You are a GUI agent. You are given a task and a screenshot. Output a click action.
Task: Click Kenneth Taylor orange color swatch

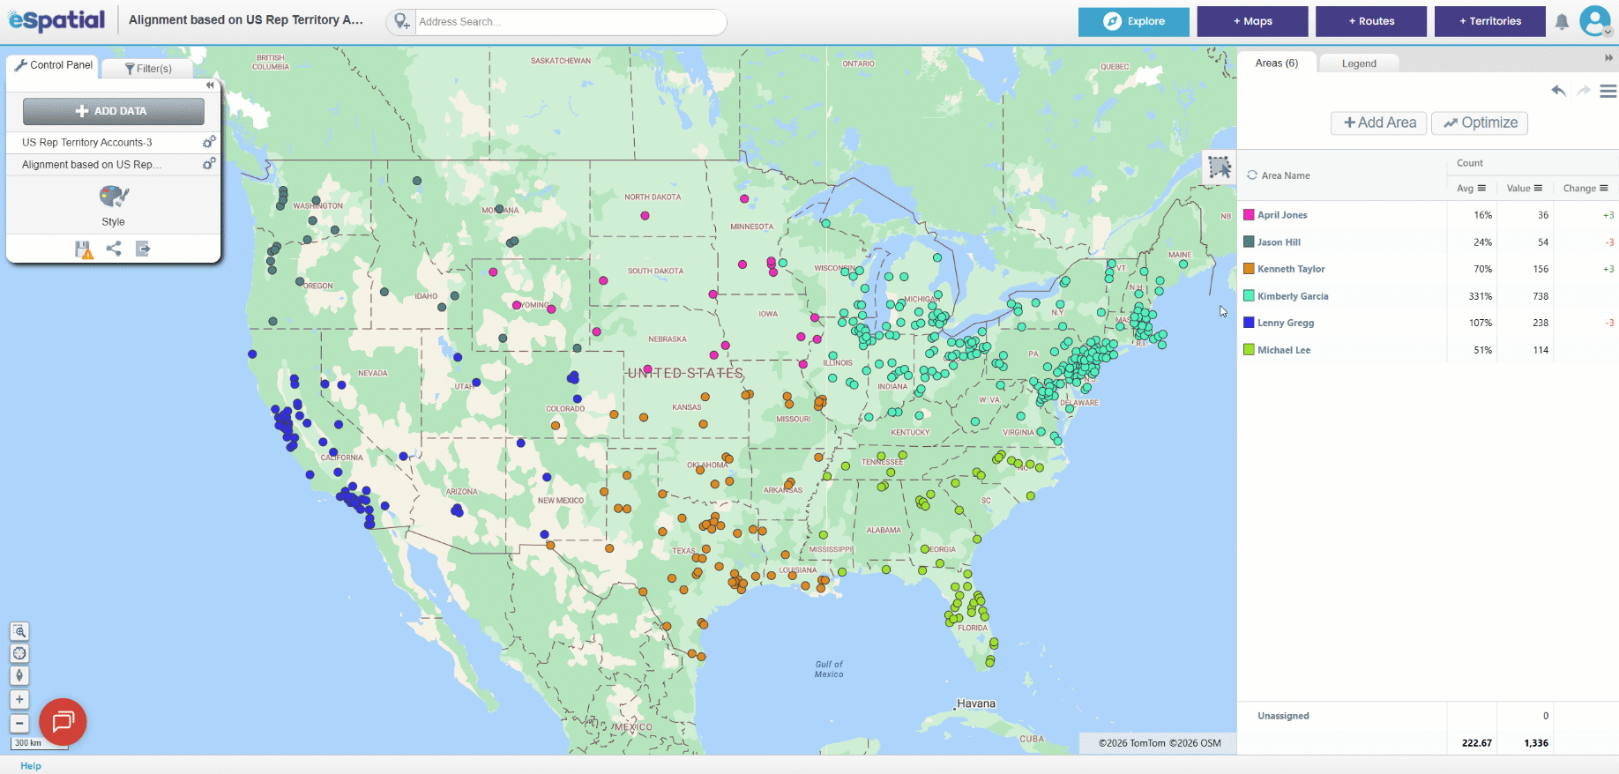[x=1249, y=269]
